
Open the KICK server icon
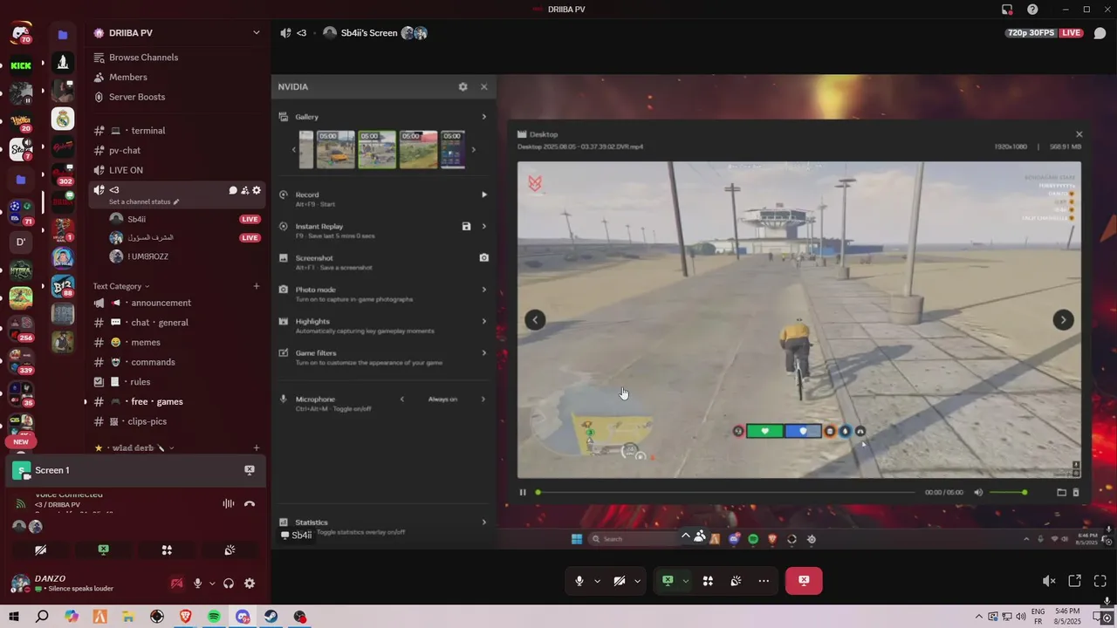click(21, 65)
